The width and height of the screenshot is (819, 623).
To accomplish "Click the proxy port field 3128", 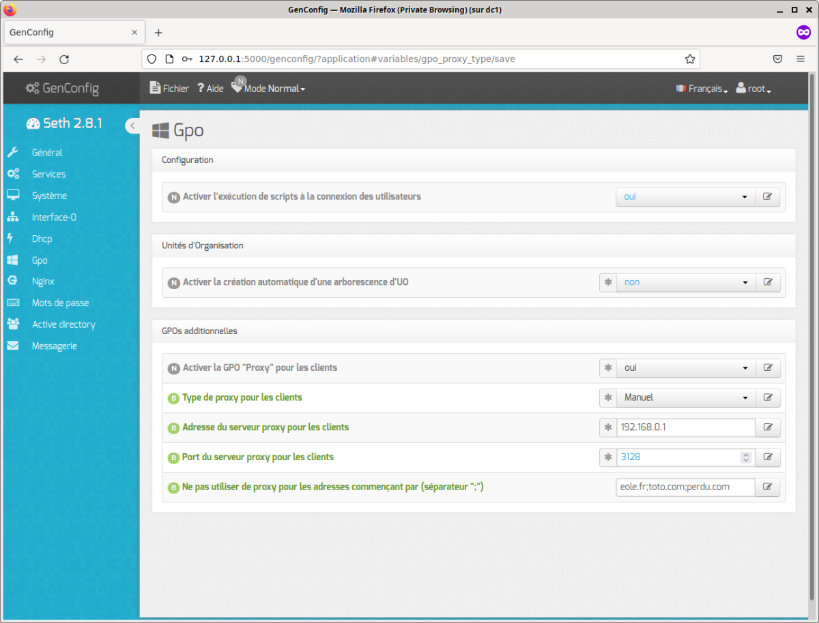I will pyautogui.click(x=685, y=457).
